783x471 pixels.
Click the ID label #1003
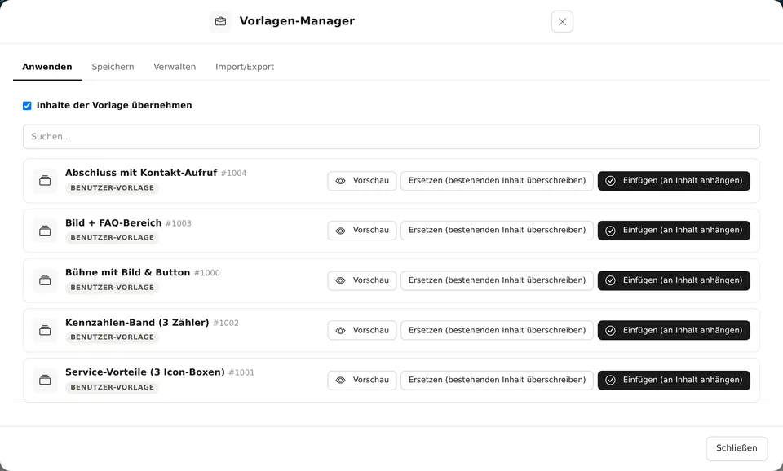tap(179, 223)
